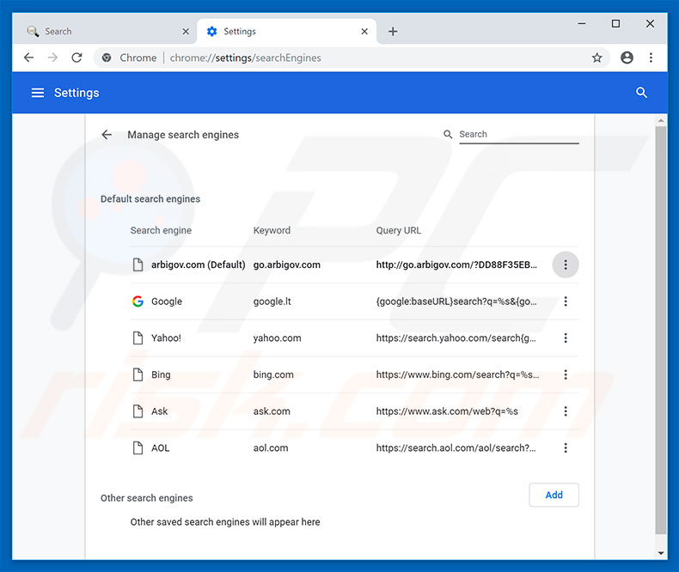Click the magnifier beside search engines field
Image resolution: width=679 pixels, height=572 pixels.
coord(448,134)
